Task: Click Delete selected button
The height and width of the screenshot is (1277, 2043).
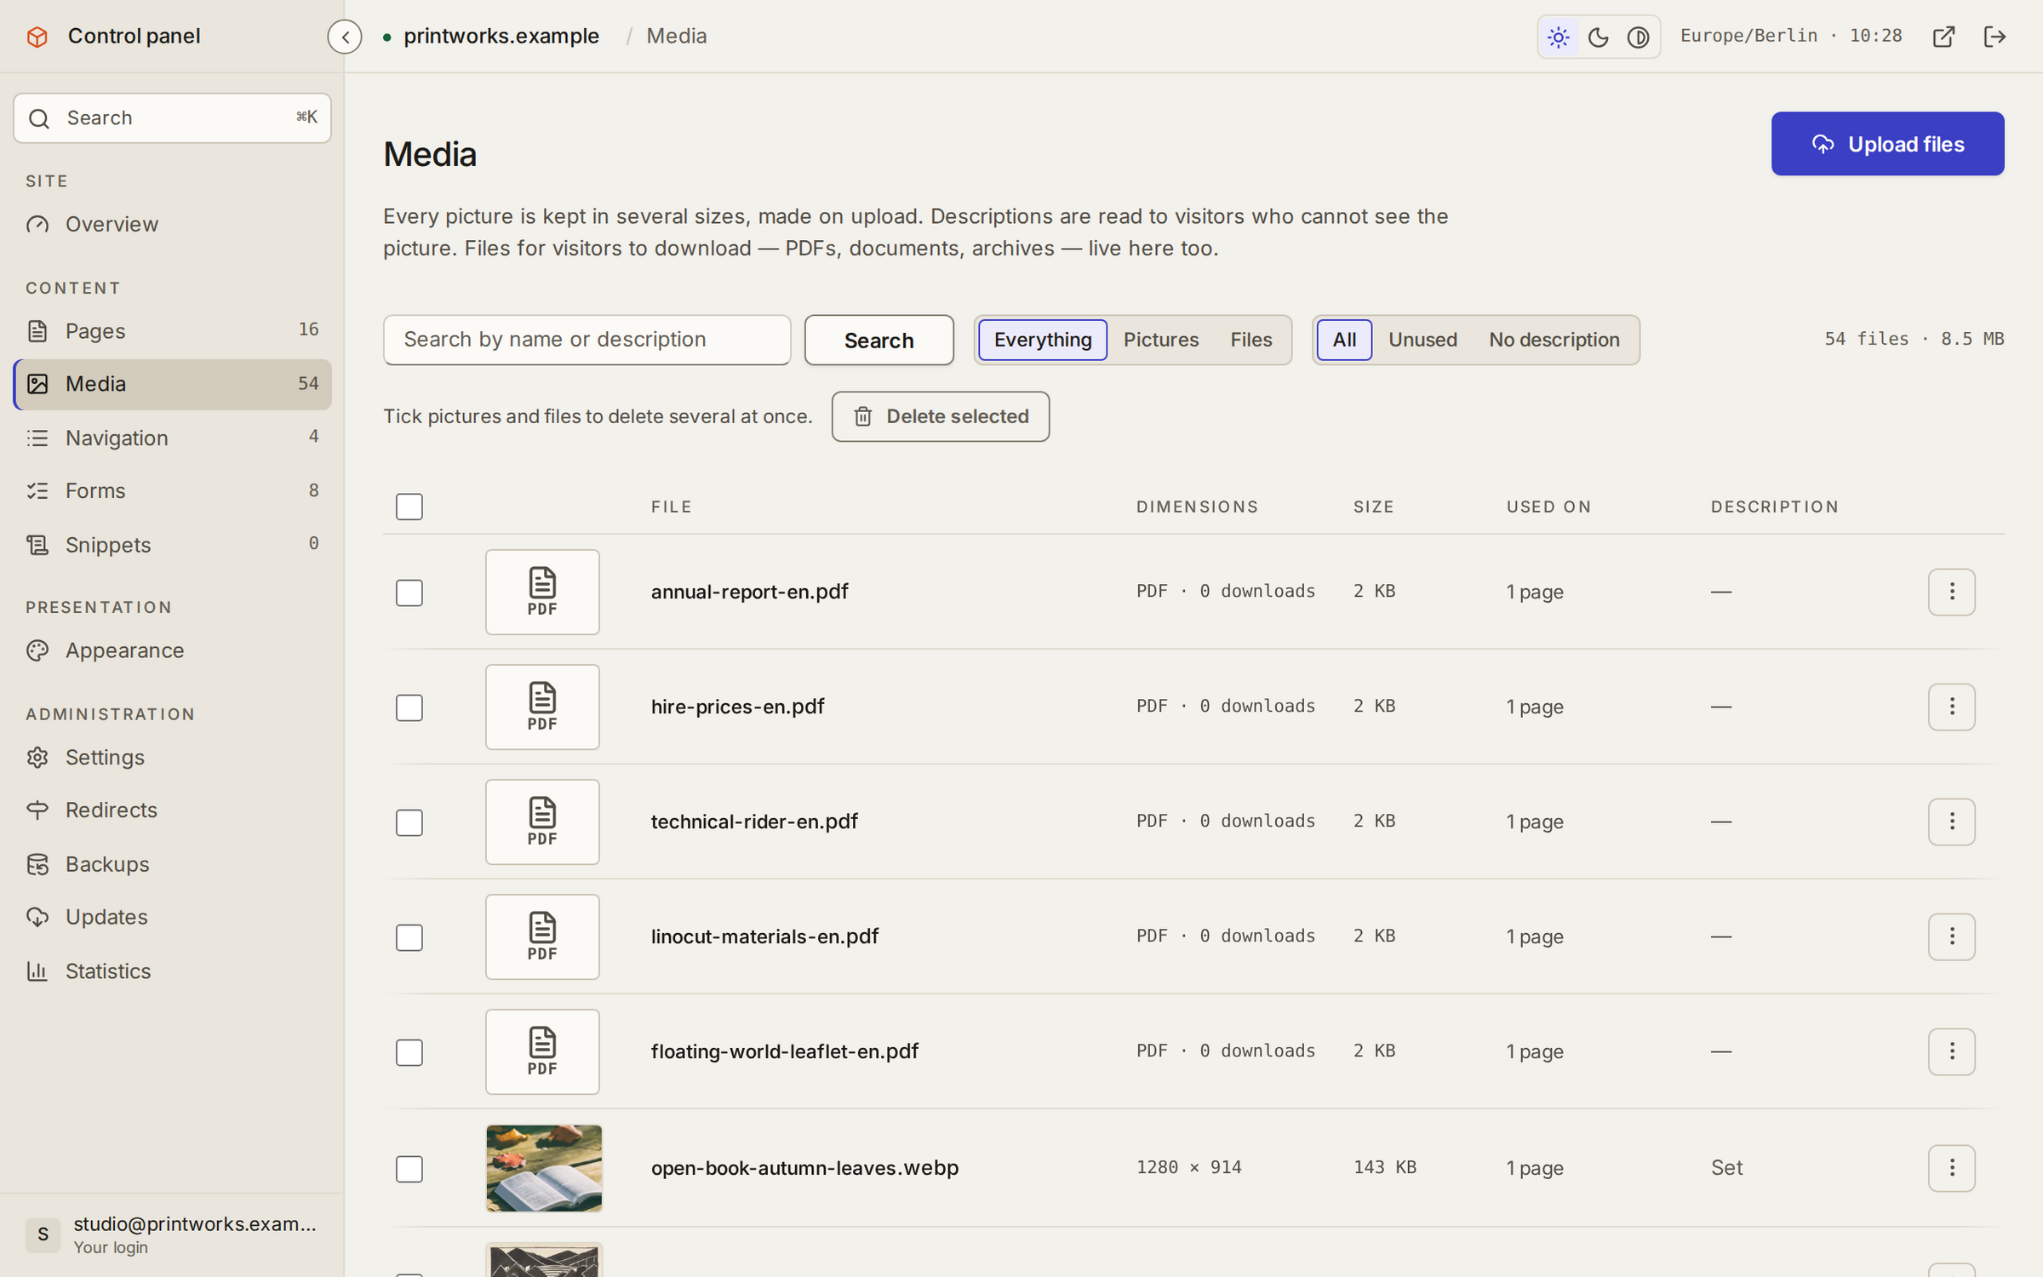Action: 941,416
